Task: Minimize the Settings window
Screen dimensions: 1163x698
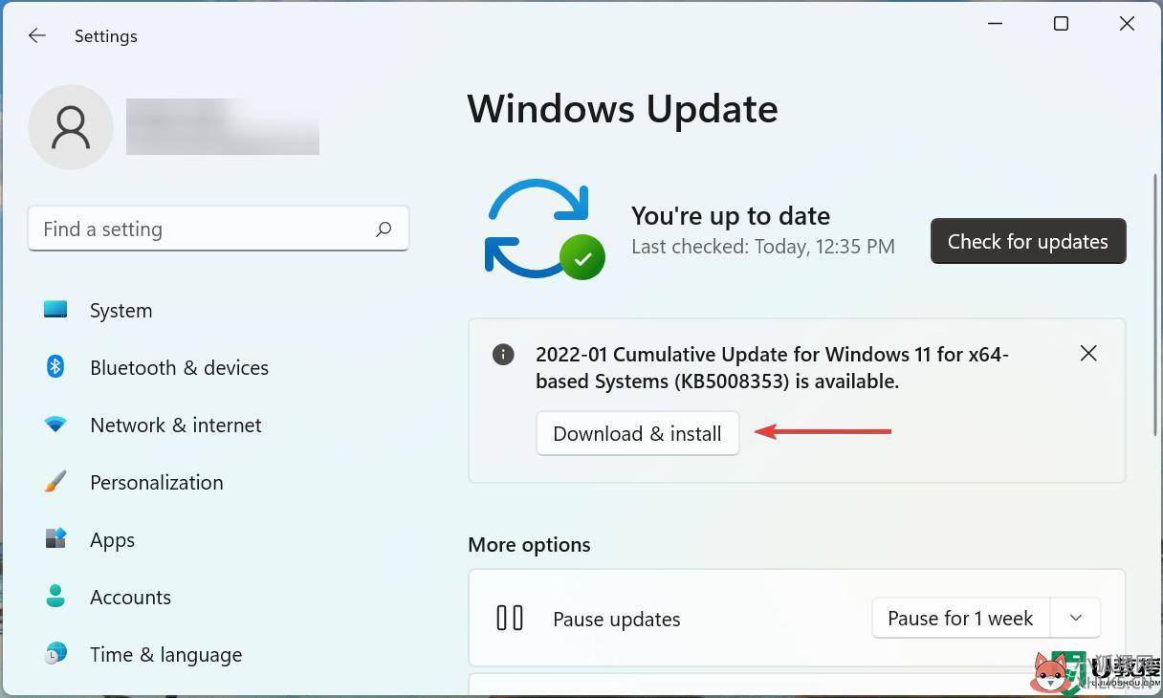Action: click(x=995, y=24)
